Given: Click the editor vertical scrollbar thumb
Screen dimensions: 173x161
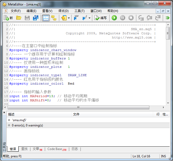Looking at the screenshot, I should click(168, 33).
